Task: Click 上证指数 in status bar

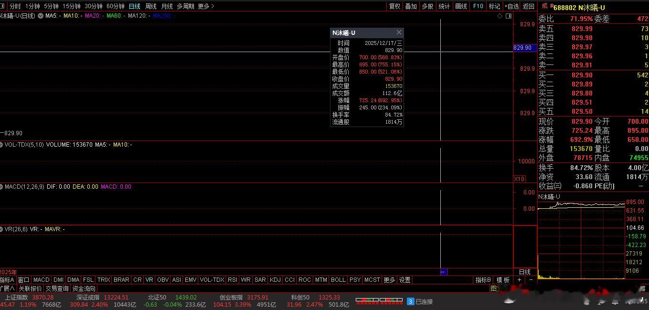Action: pyautogui.click(x=17, y=297)
